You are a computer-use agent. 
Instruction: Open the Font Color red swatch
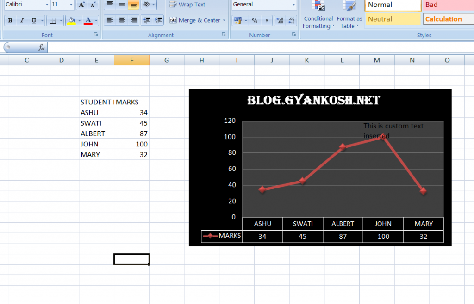(88, 21)
